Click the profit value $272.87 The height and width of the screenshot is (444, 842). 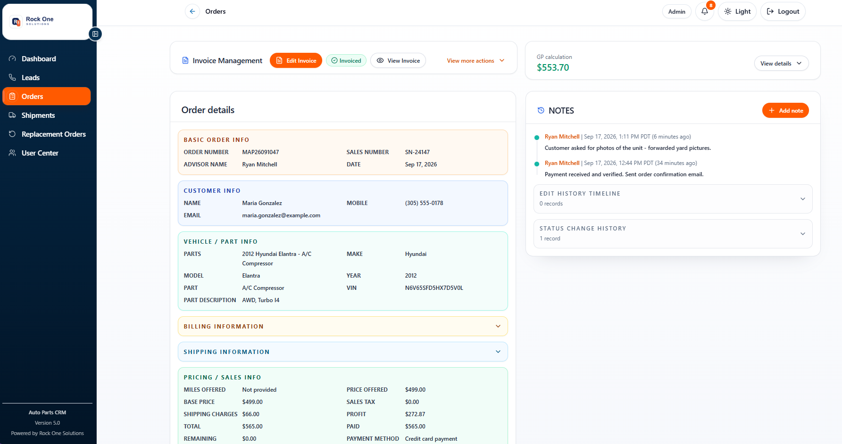pyautogui.click(x=415, y=414)
